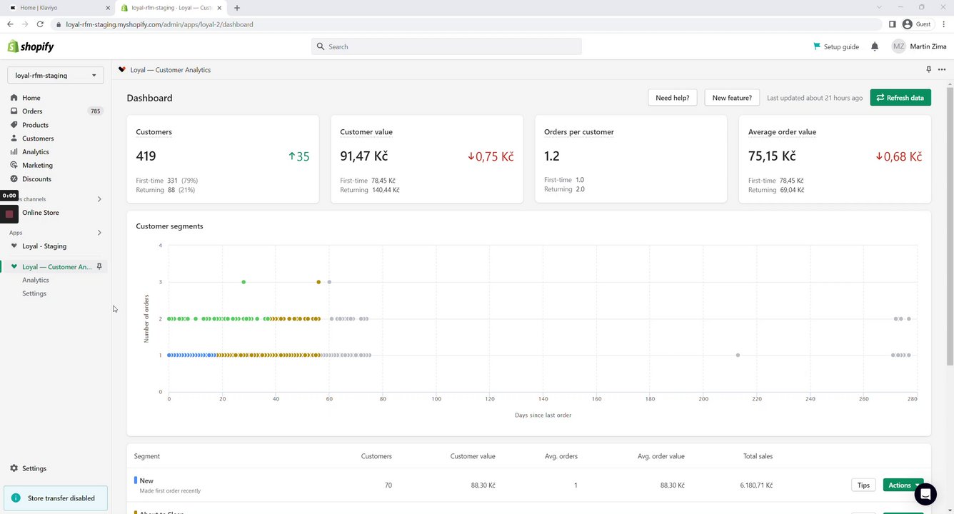The image size is (954, 514).
Task: Open the chat support bubble
Action: (x=925, y=494)
